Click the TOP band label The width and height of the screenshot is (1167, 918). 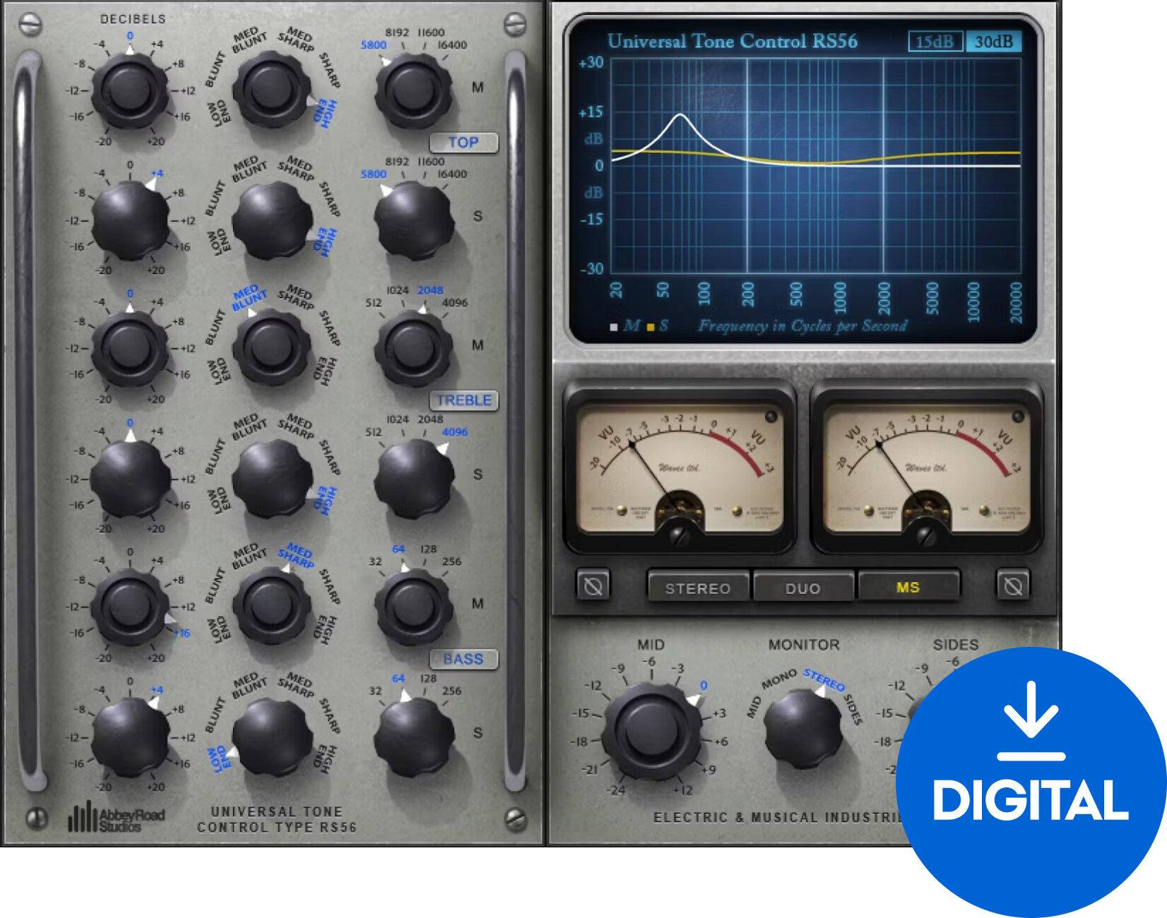point(464,143)
